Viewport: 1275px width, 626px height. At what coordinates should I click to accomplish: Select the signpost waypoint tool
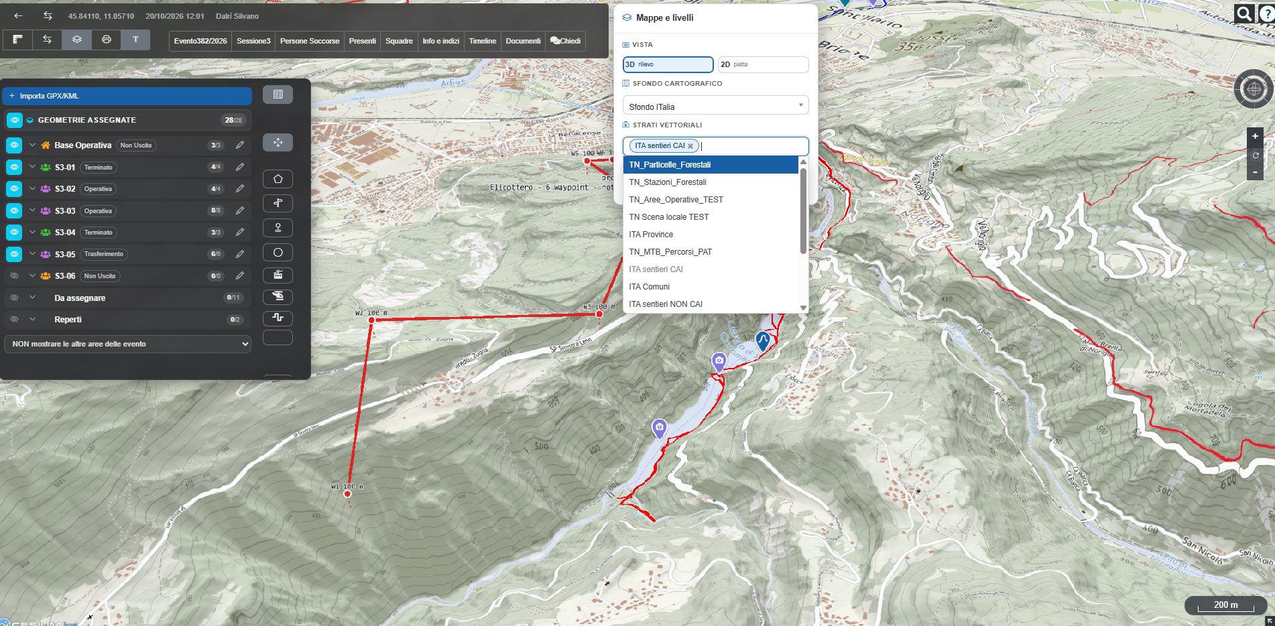point(278,203)
